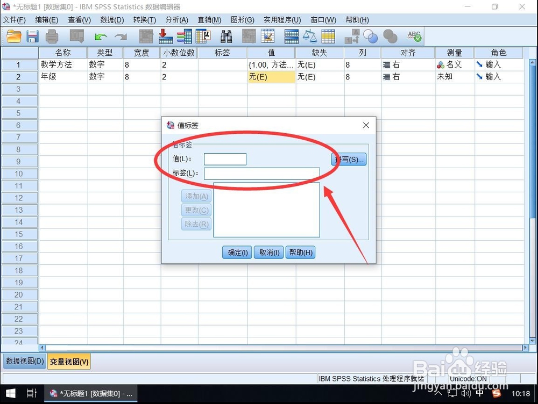The image size is (538, 404).
Task: Click the 帮助(H) button in the dialog
Action: coord(301,252)
